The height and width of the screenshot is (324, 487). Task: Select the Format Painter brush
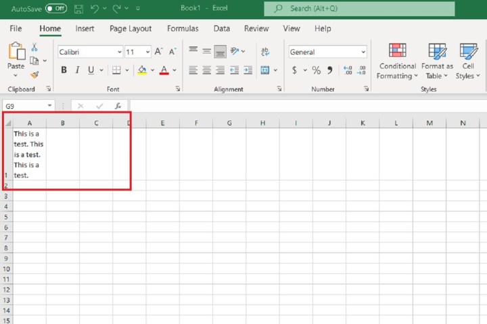coord(34,75)
